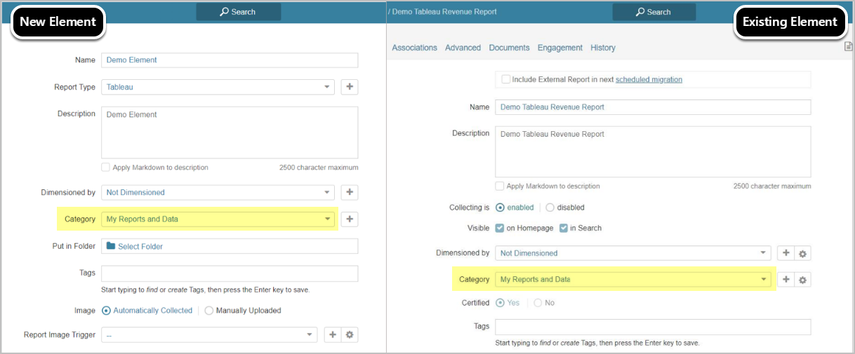Click plus icon next to Report Type
Screen dimensions: 855x354
point(350,87)
